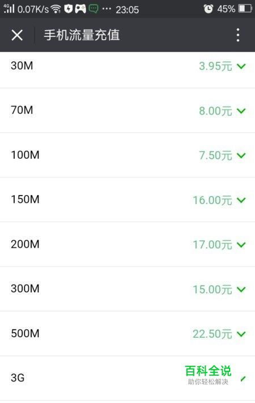Tap the 22.50元 price label
This screenshot has width=255, height=403.
(212, 334)
